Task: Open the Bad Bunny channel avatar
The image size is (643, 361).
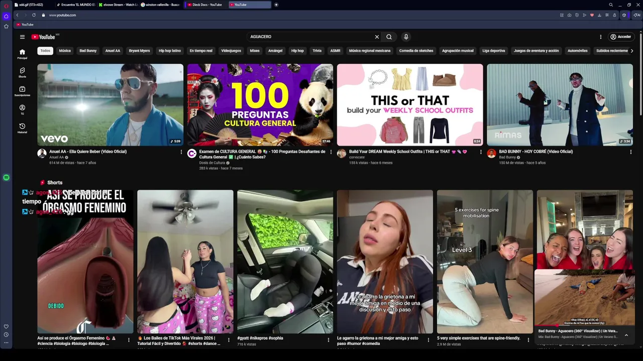Action: pos(491,153)
